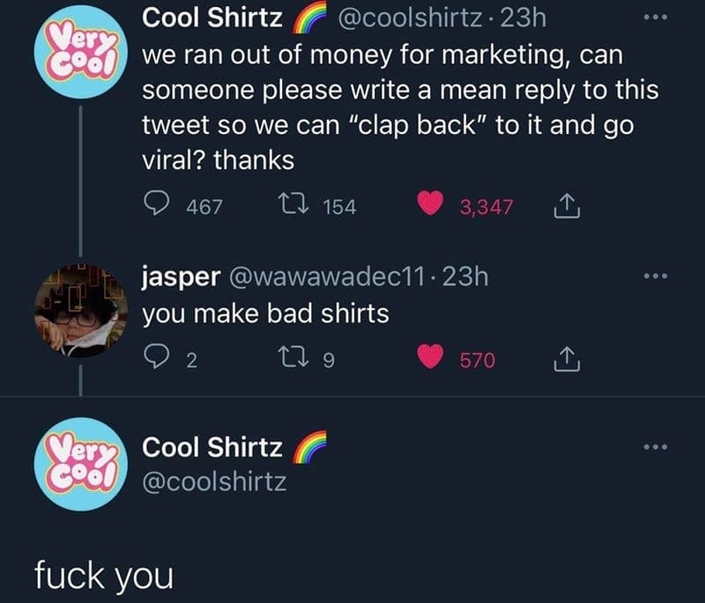Retweet jasper's tweet with 9 retweets
705x603 pixels.
[293, 357]
